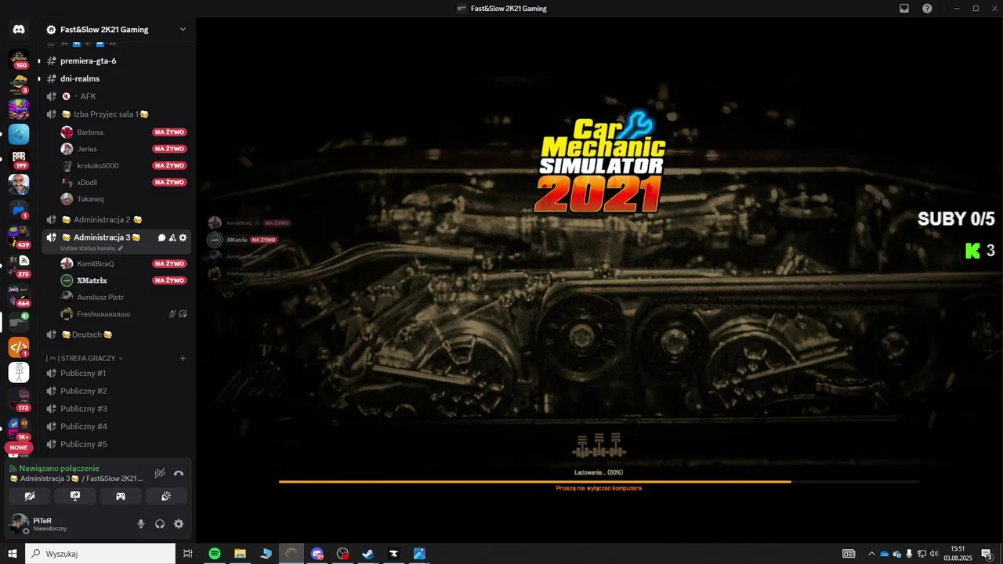The width and height of the screenshot is (1003, 564).
Task: Open Steam from the taskbar
Action: point(368,554)
